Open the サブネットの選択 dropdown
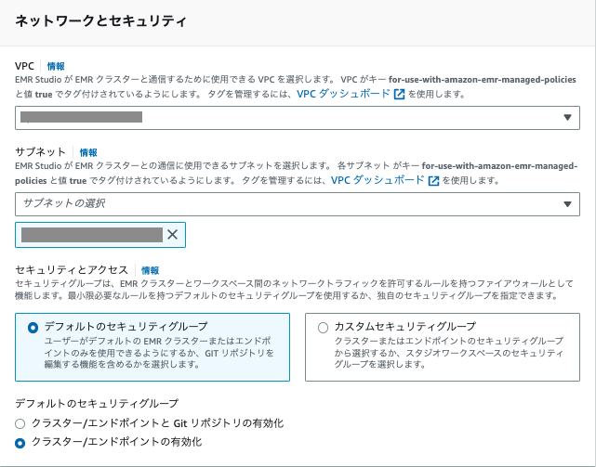The height and width of the screenshot is (467, 596). [x=298, y=204]
